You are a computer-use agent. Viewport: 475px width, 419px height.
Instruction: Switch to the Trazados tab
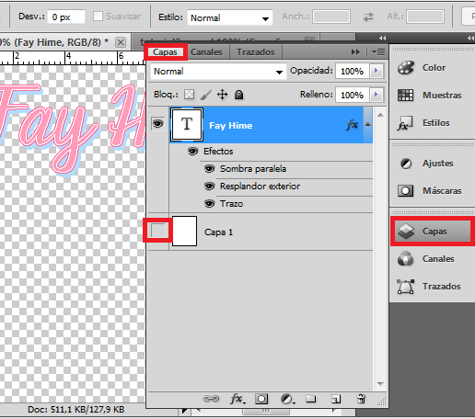tap(255, 52)
